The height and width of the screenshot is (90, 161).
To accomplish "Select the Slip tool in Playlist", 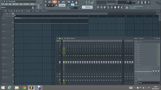I will pos(19,11).
